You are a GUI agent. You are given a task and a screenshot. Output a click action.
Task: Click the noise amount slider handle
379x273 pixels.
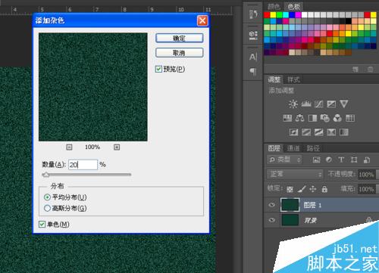coord(46,175)
